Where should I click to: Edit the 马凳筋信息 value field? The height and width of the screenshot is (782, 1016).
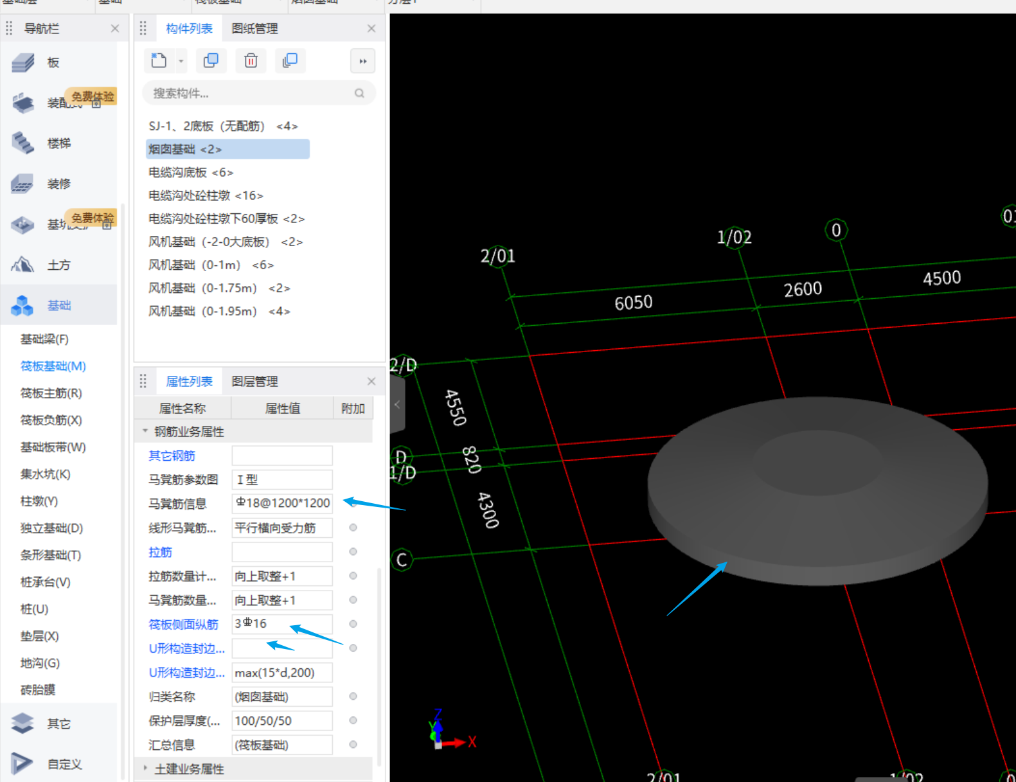282,503
